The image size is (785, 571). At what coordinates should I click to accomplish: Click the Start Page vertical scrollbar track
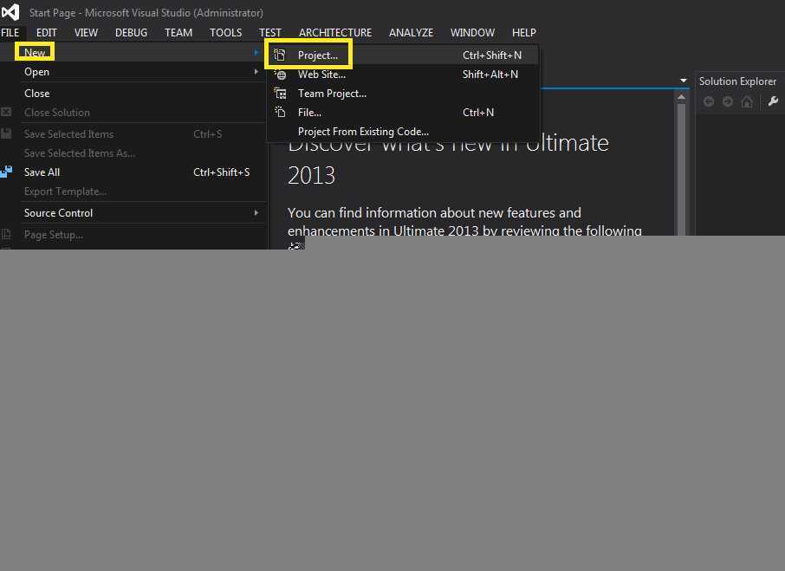[681, 169]
